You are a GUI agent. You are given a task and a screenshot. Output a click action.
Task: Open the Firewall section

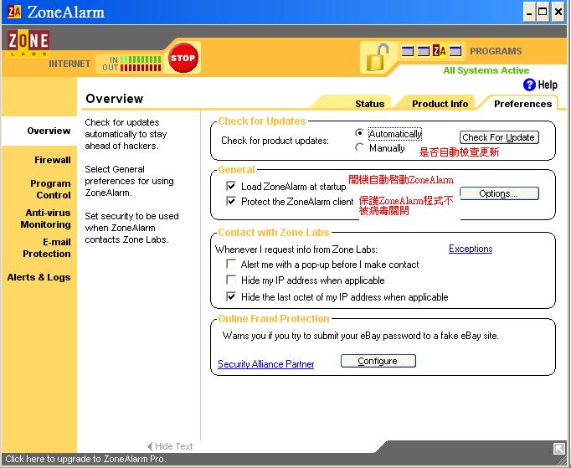tap(53, 160)
